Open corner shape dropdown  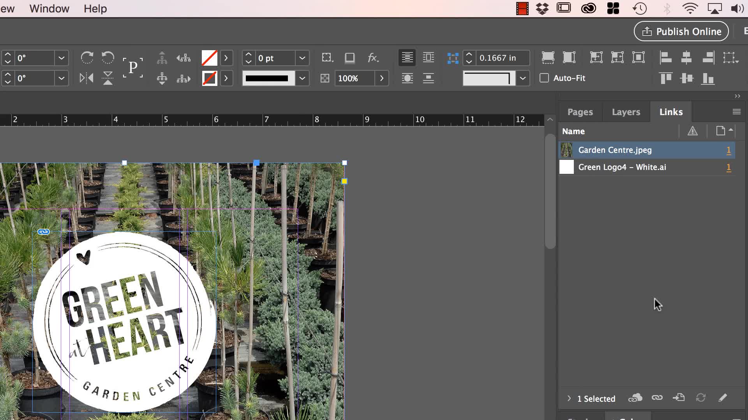pos(523,78)
